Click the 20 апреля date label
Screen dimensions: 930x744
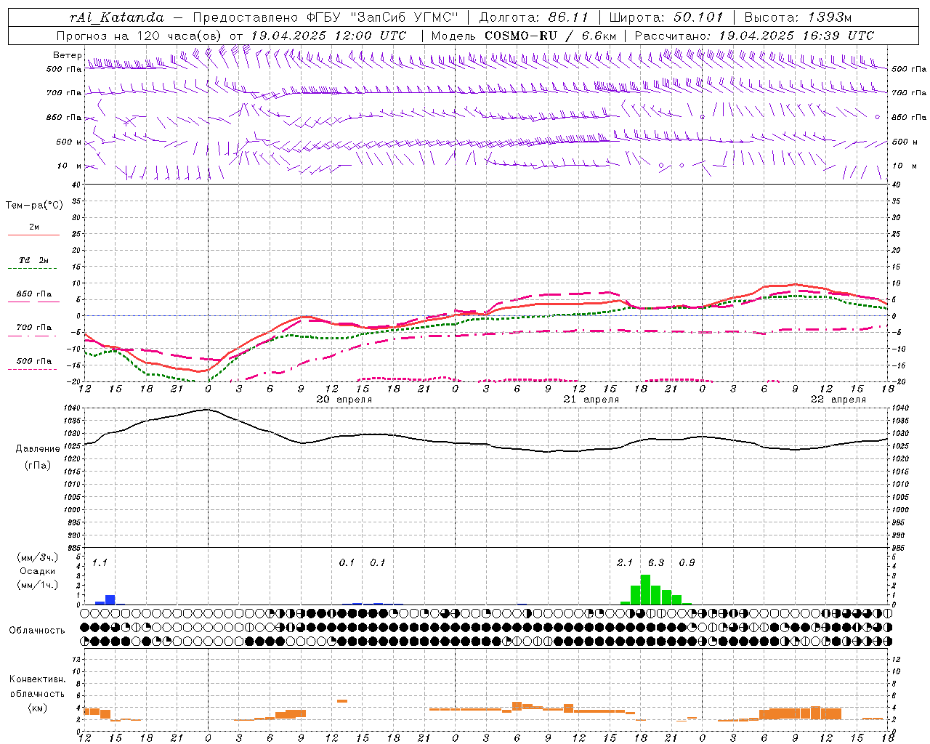[x=344, y=399]
